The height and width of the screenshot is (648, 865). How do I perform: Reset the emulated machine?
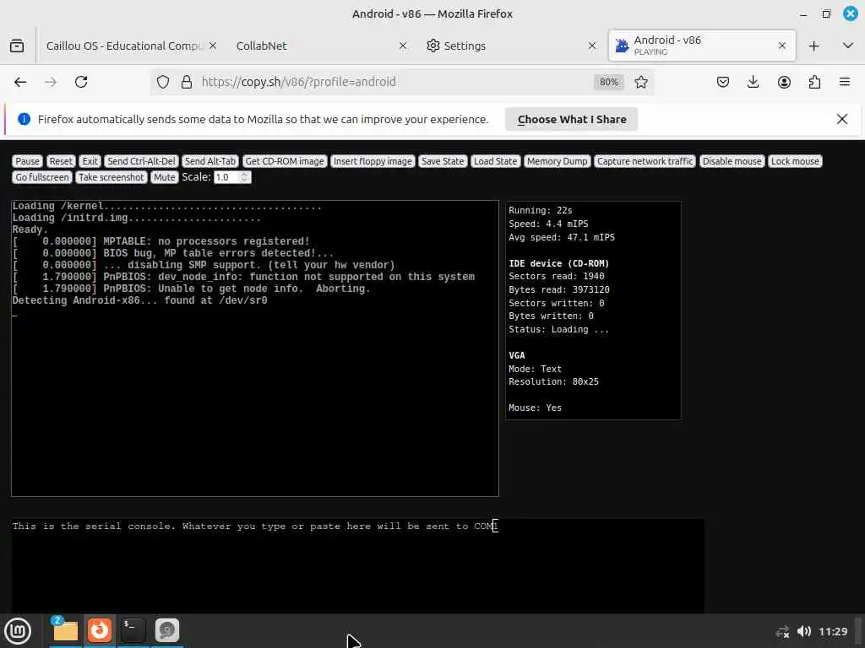[x=61, y=161]
